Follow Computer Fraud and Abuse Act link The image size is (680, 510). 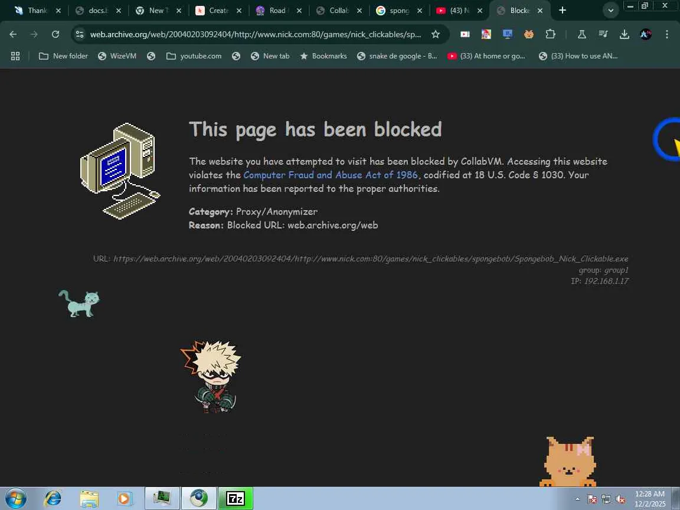[x=331, y=175]
